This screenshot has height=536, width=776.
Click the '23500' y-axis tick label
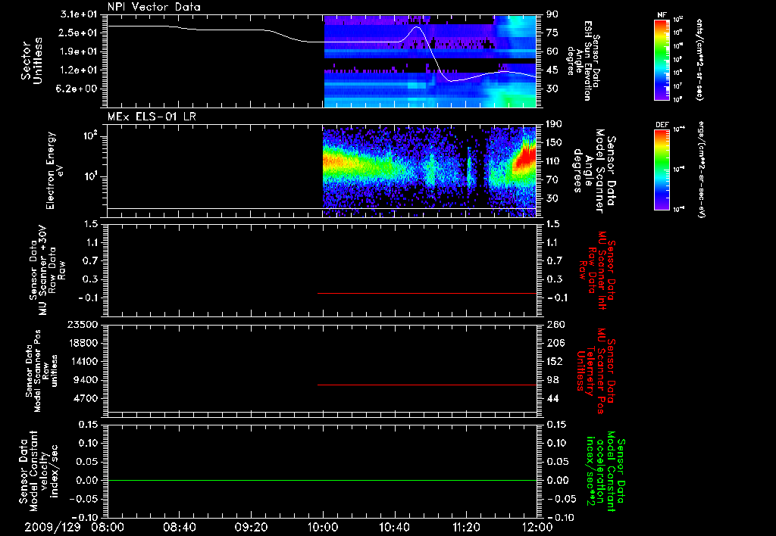[83, 324]
